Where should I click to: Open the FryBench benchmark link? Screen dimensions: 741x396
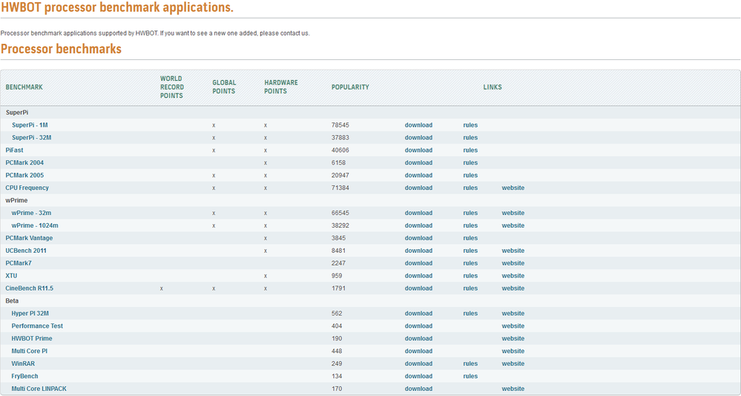(x=25, y=376)
